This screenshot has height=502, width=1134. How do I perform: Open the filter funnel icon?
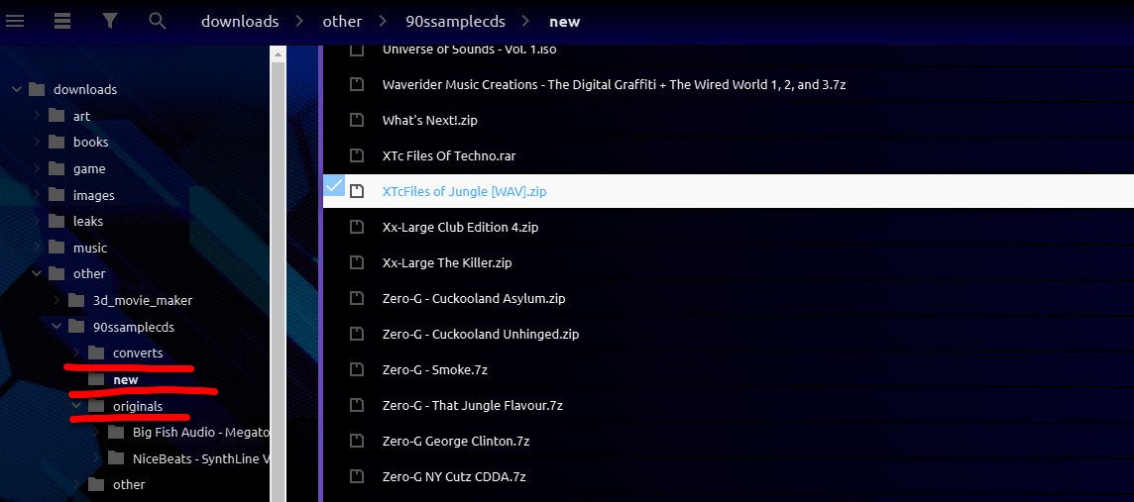coord(110,21)
